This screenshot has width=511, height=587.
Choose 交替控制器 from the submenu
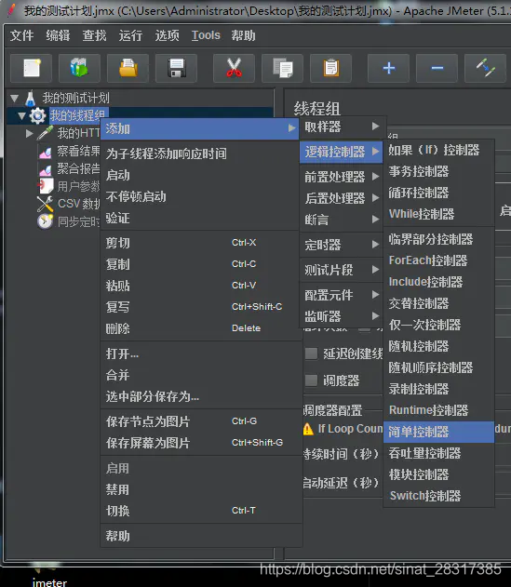click(439, 303)
